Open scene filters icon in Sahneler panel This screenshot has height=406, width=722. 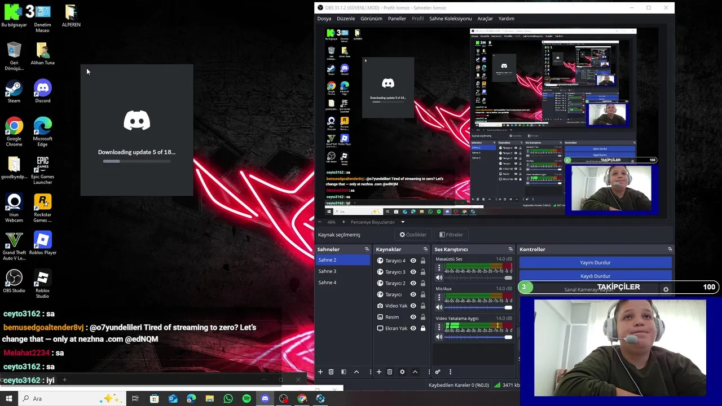tap(344, 372)
